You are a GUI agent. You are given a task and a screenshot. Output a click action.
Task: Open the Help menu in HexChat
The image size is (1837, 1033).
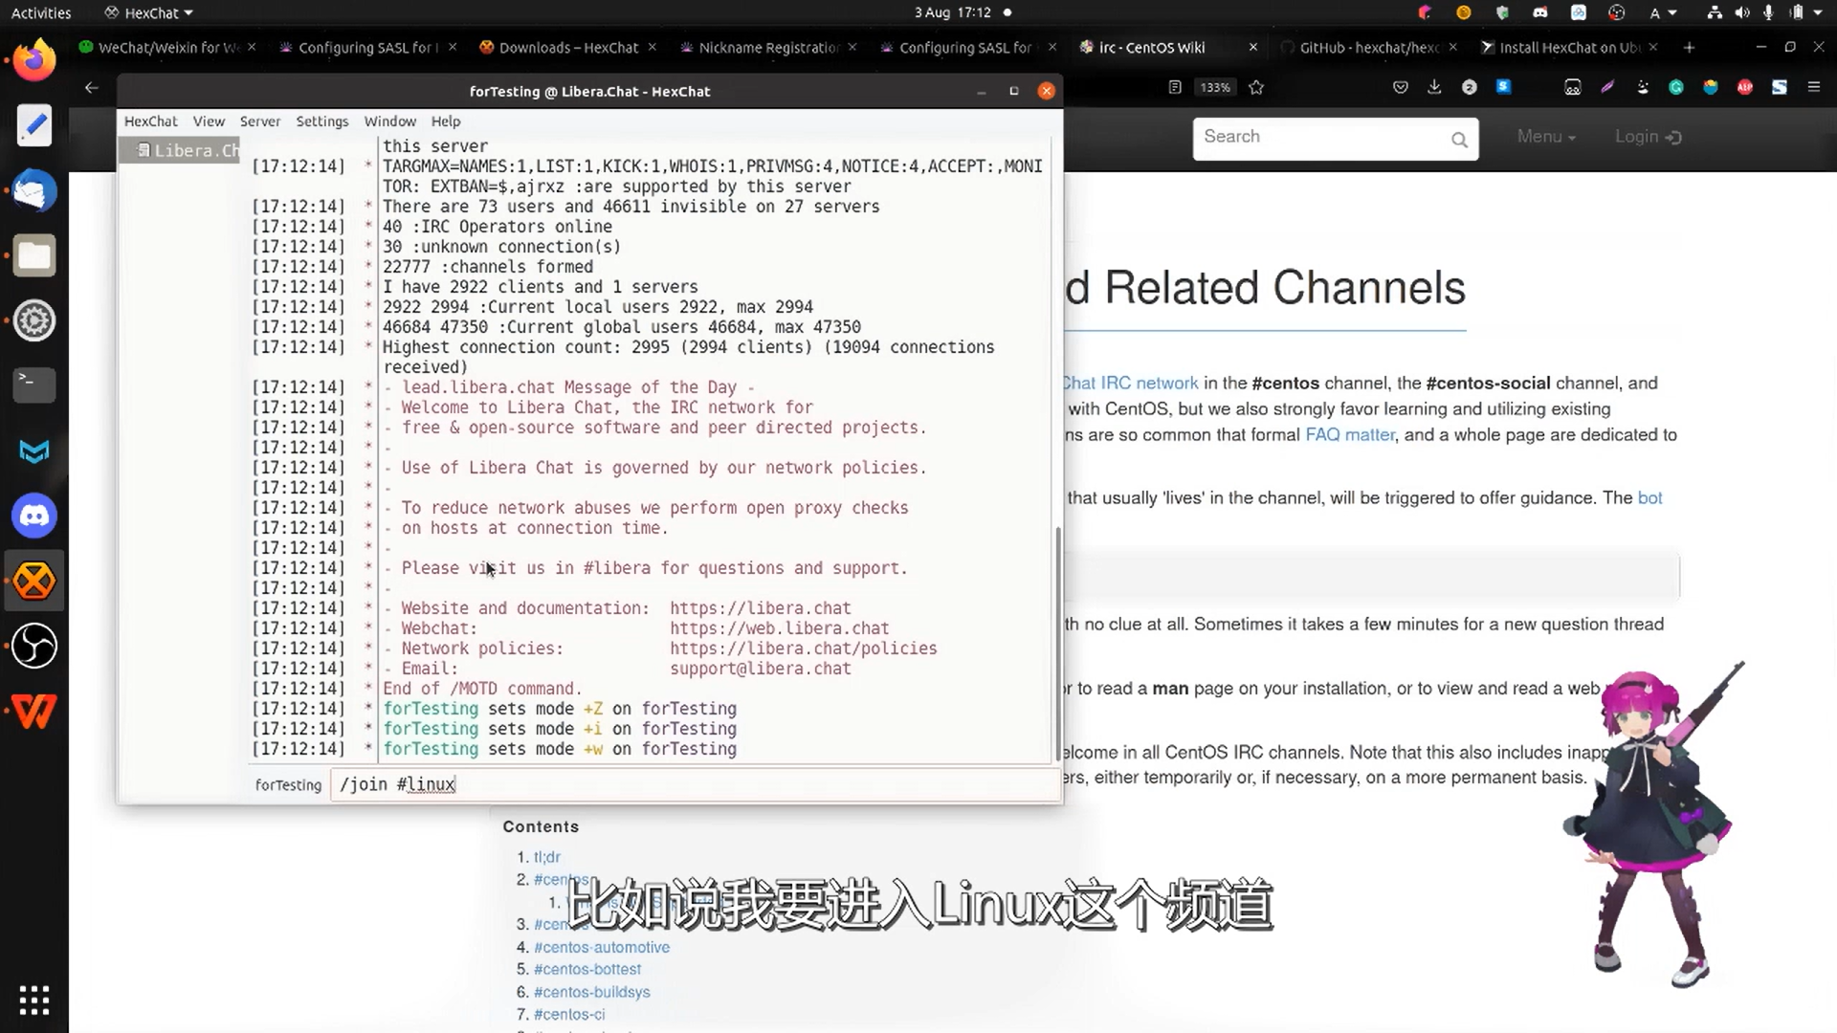tap(446, 121)
